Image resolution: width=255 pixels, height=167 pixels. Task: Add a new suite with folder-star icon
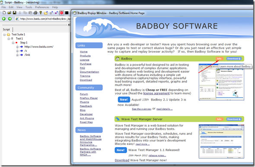click(46, 13)
